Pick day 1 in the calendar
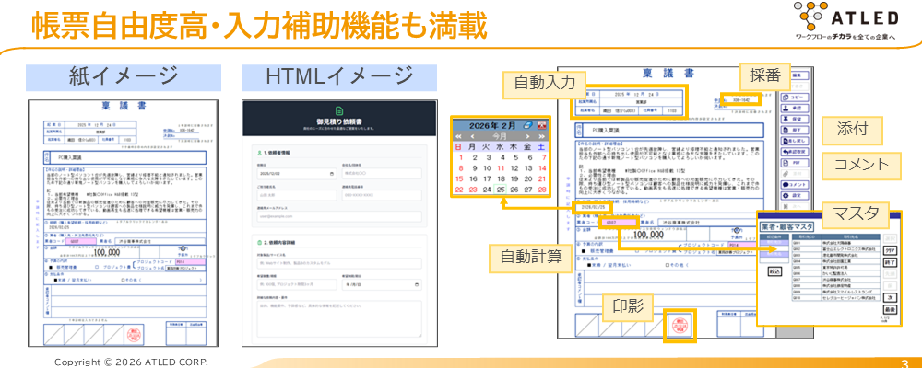 [461, 157]
